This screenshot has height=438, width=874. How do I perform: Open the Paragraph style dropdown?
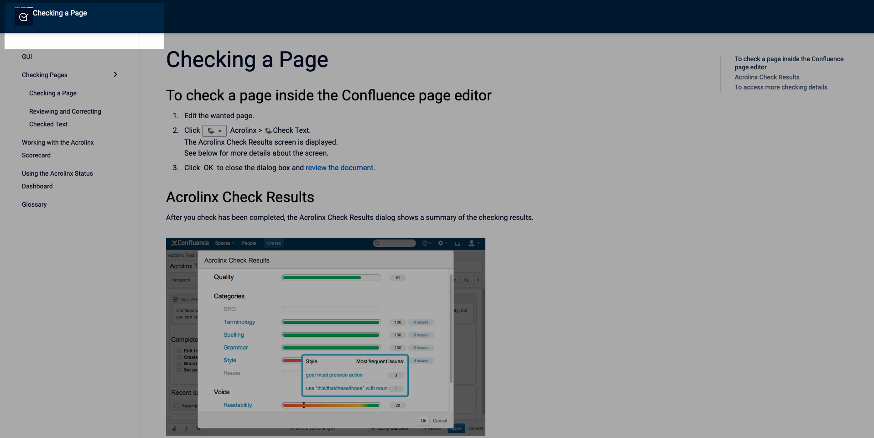tap(181, 280)
